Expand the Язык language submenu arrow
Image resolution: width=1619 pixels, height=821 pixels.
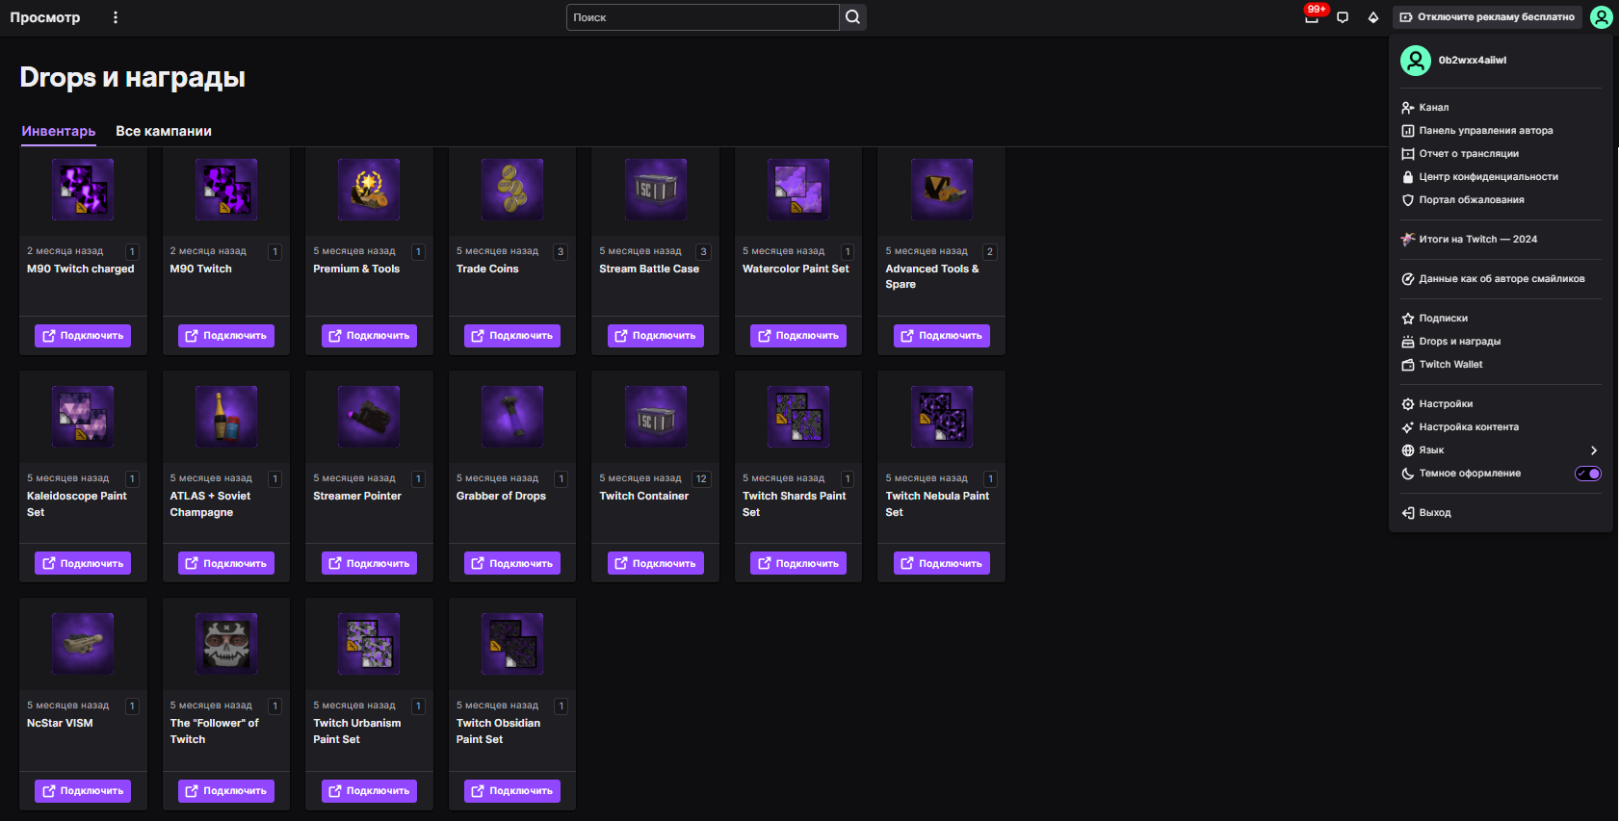coord(1594,450)
